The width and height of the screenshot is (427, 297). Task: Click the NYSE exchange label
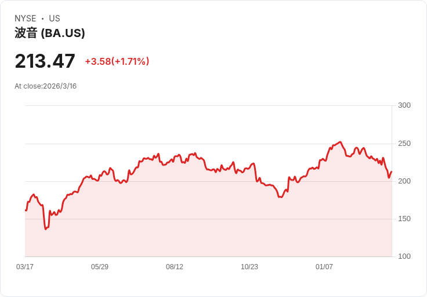[x=26, y=19]
